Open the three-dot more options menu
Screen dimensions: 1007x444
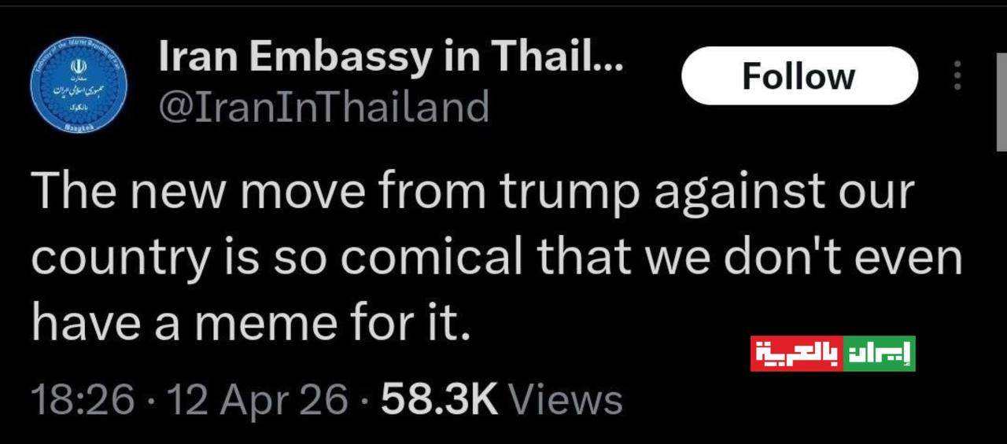pos(957,76)
